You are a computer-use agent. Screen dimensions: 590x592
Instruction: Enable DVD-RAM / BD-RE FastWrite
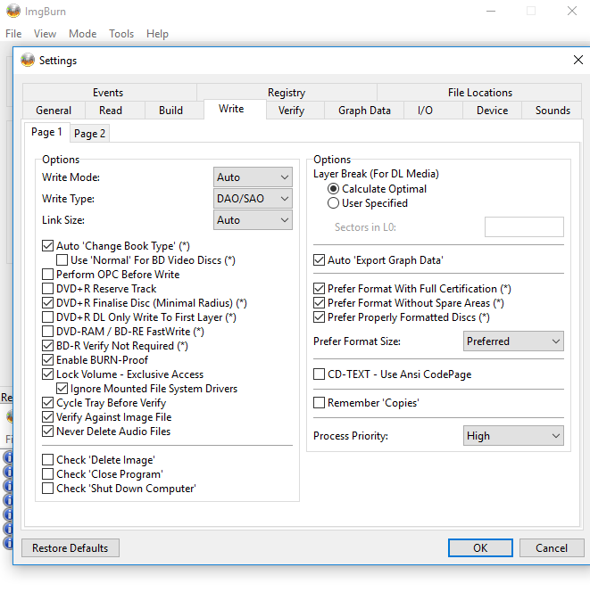[x=47, y=332]
